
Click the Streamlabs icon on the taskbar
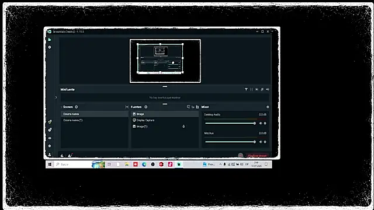click(179, 164)
